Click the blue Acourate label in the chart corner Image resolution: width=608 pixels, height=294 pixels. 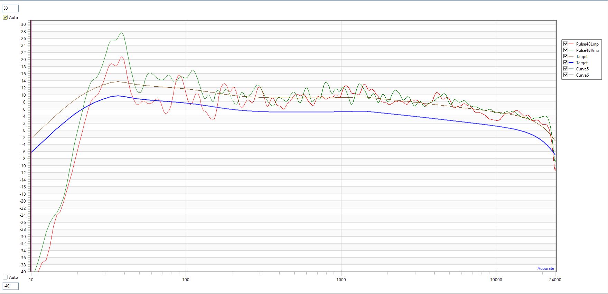pyautogui.click(x=546, y=268)
